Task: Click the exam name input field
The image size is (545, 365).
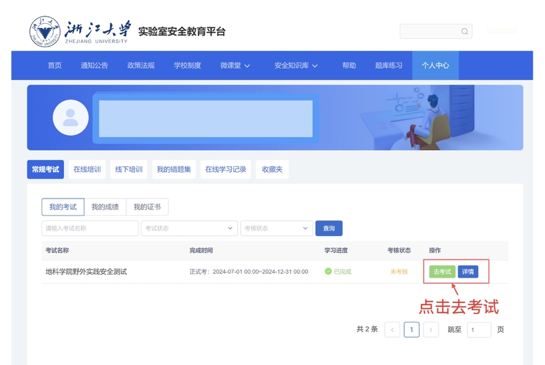Action: coord(89,229)
